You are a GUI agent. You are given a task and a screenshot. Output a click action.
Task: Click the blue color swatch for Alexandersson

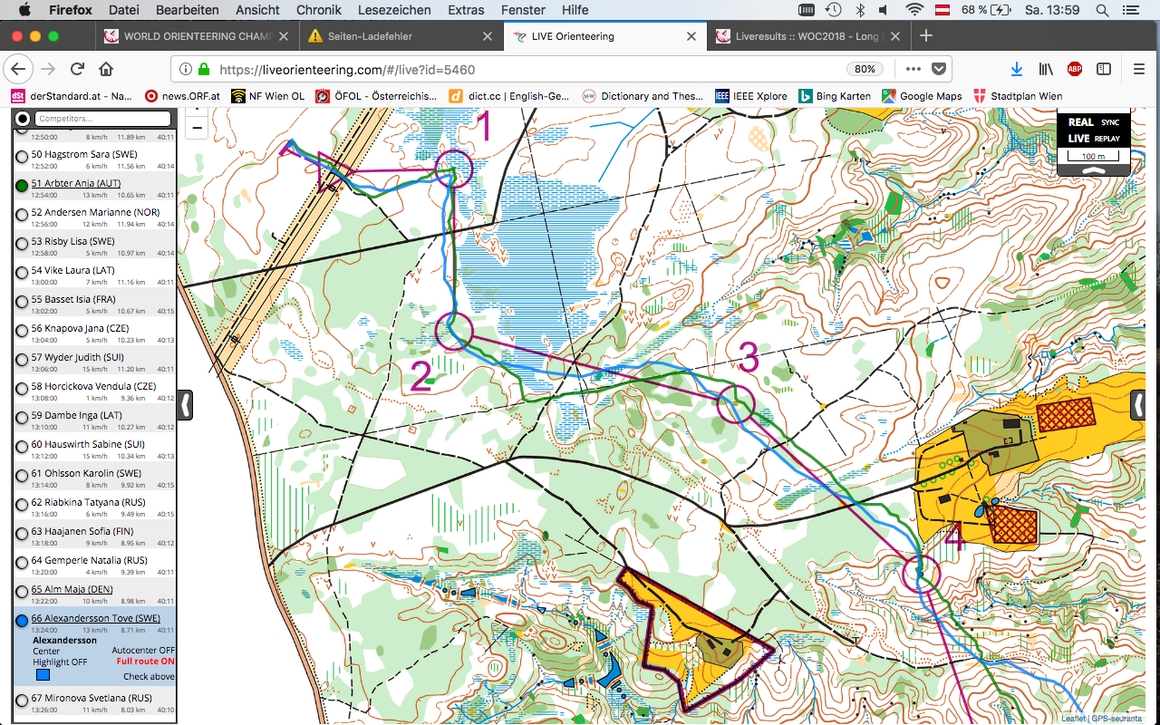click(x=43, y=675)
